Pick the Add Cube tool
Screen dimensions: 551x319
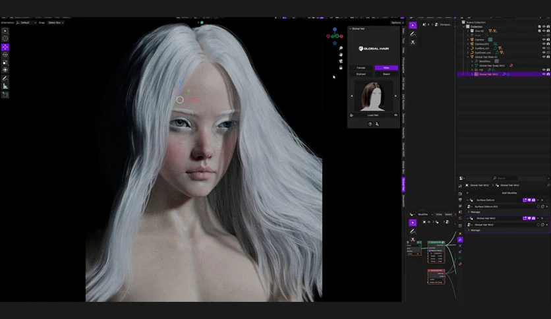point(5,95)
